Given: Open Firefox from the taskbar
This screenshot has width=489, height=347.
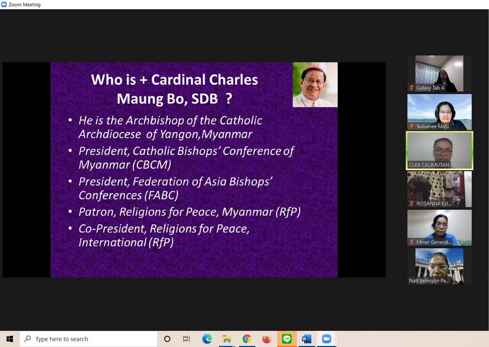Looking at the screenshot, I should (x=267, y=339).
